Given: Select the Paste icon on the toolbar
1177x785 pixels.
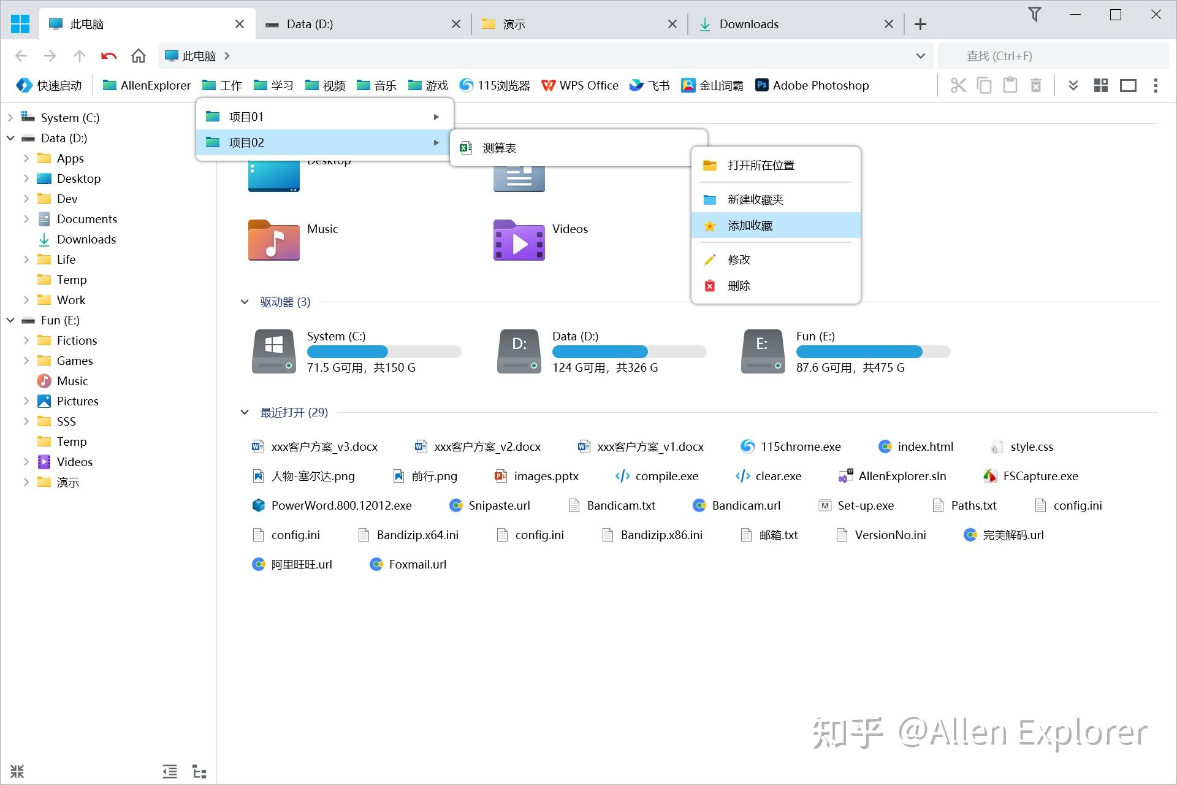Looking at the screenshot, I should [x=1010, y=85].
